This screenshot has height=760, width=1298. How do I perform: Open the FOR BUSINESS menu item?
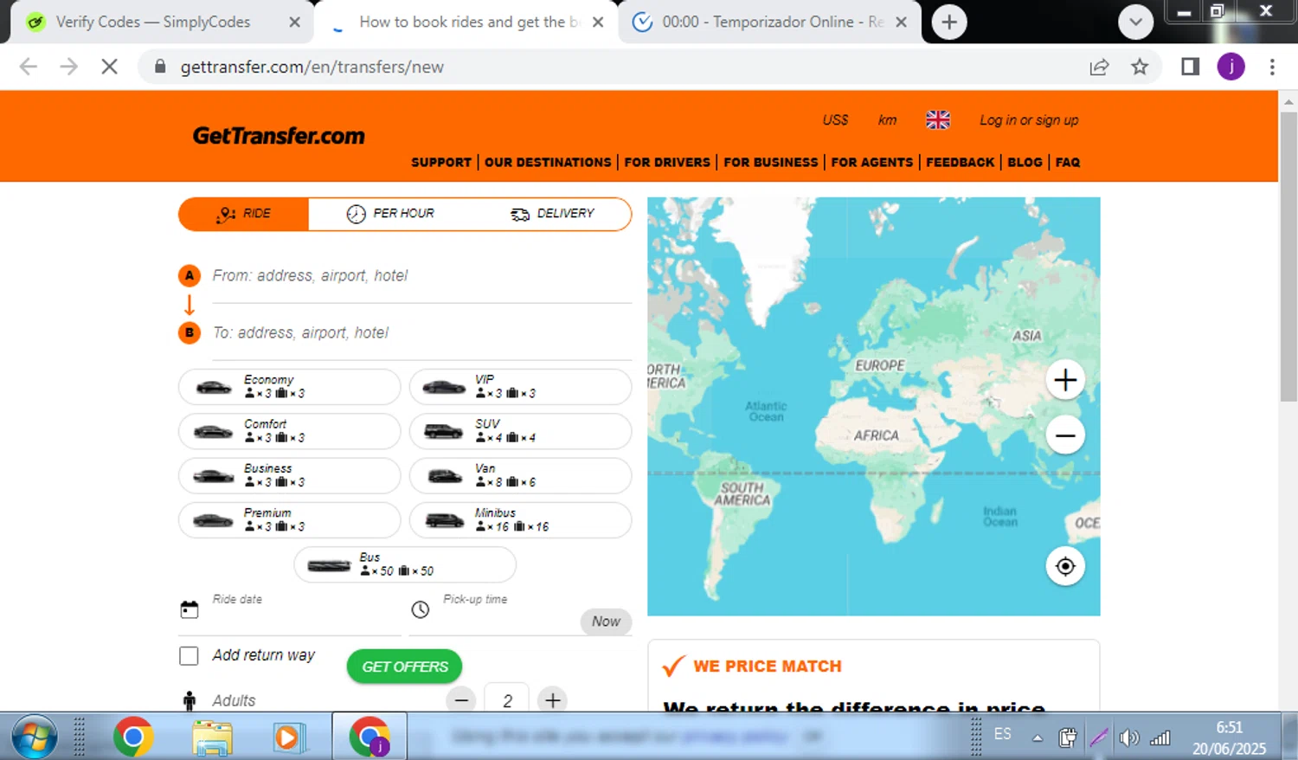point(771,162)
